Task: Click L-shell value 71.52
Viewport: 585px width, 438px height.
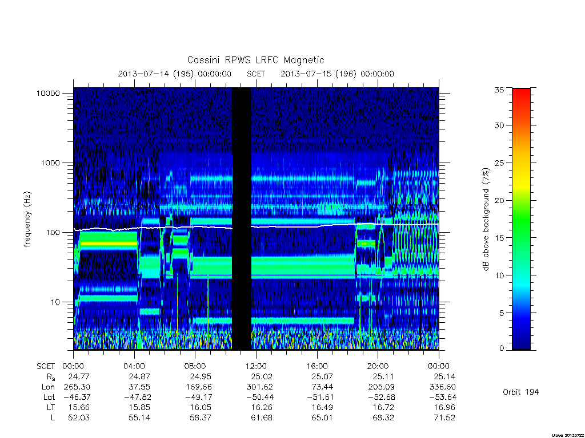Action: 444,418
